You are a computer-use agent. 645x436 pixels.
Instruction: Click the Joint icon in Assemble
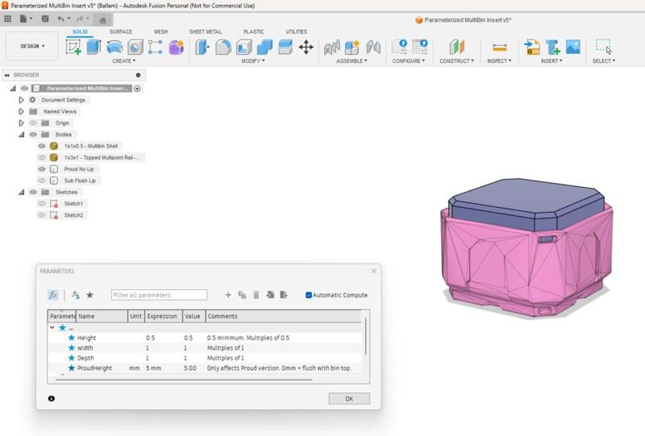tap(373, 47)
